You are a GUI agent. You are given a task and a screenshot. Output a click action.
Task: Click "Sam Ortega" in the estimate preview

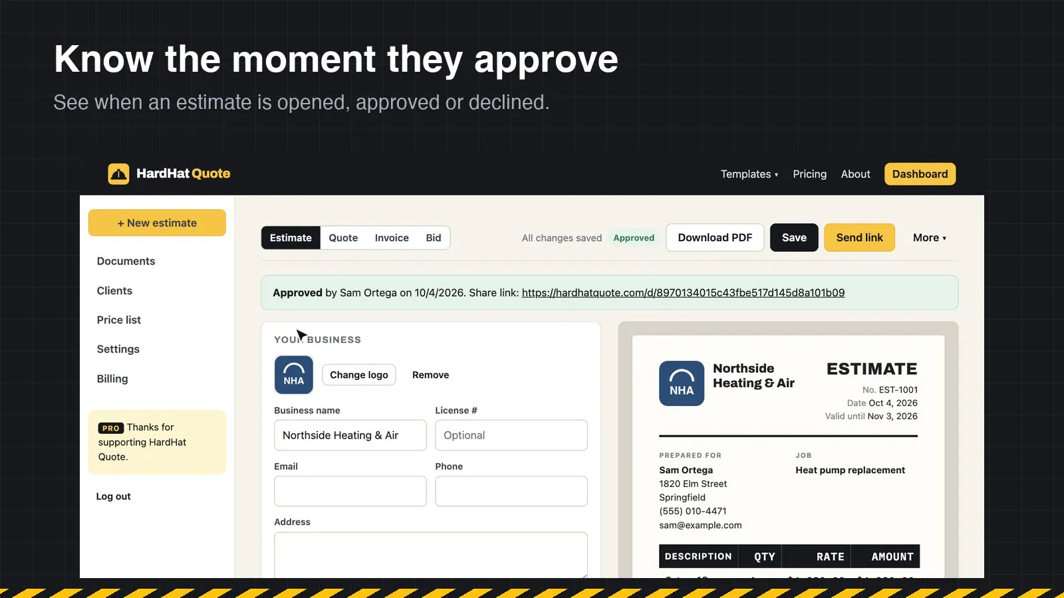pyautogui.click(x=686, y=470)
